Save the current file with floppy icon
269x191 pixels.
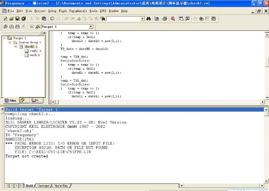tap(17, 19)
